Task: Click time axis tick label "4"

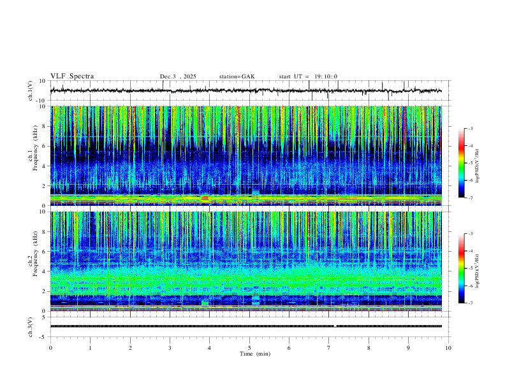Action: 210,348
